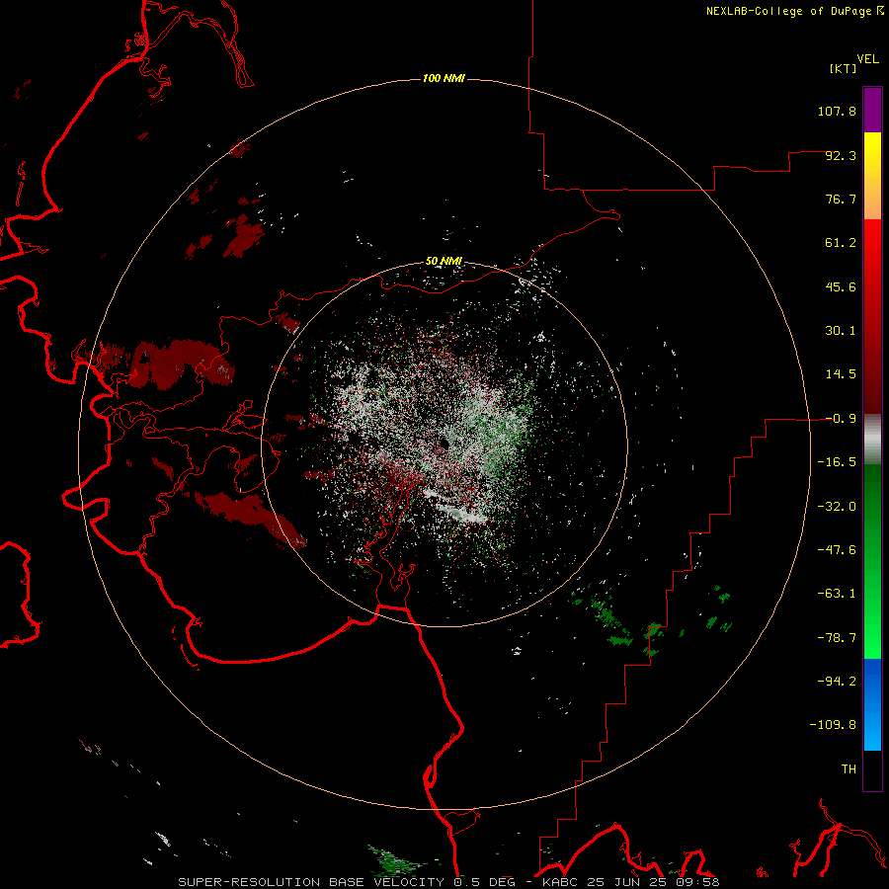Screen dimensions: 889x889
Task: Click the -16.5 scale value
Action: pyautogui.click(x=837, y=462)
